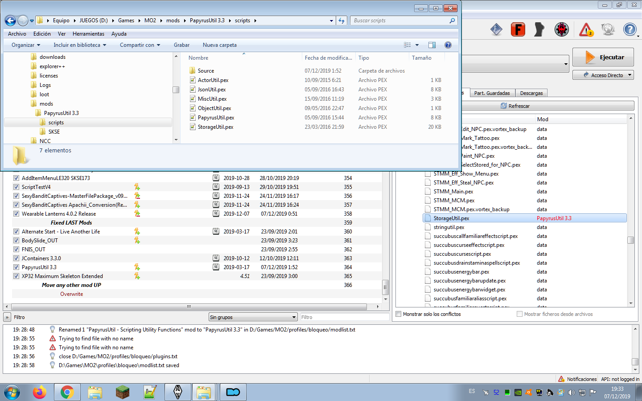Viewport: 642px width, 401px height.
Task: Switch to the Part. Guardadas tab
Action: pos(492,93)
